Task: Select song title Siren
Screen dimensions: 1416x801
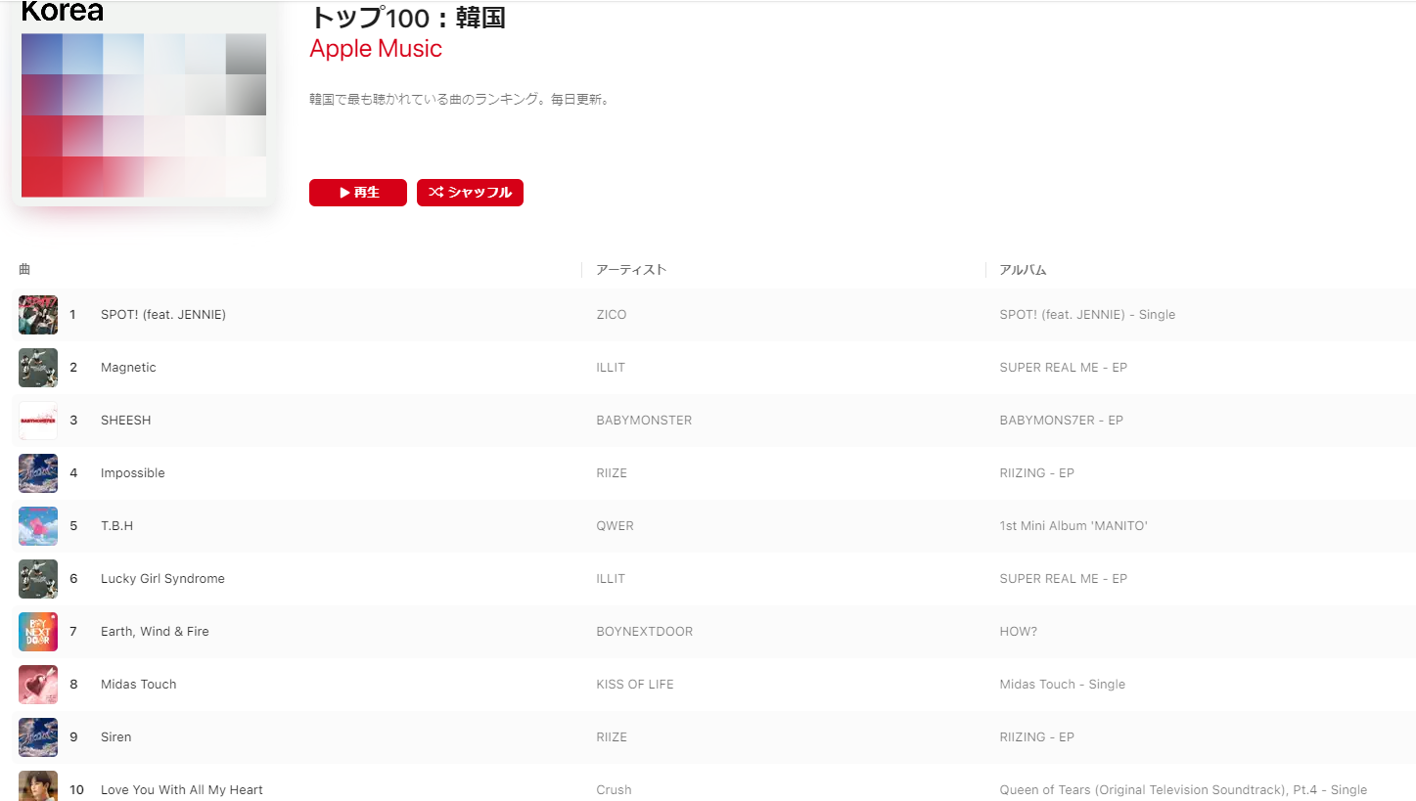Action: [x=115, y=737]
